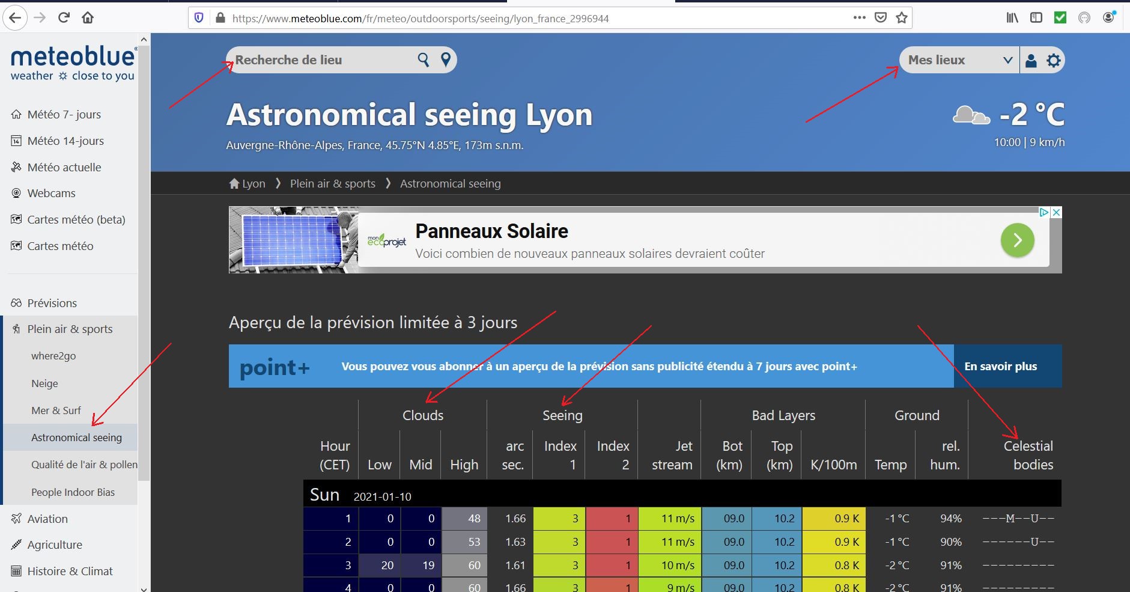Expand the Mes lieux dropdown
The image size is (1130, 592).
(959, 60)
